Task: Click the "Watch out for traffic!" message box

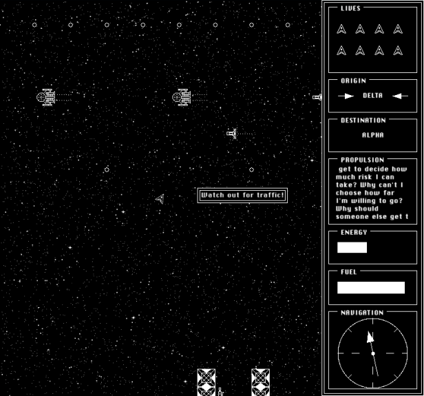Action: tap(242, 196)
